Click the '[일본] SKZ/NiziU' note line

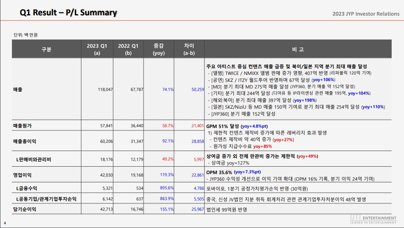296,107
